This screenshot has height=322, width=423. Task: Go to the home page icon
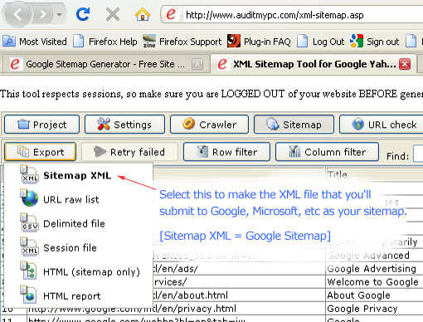pos(143,14)
